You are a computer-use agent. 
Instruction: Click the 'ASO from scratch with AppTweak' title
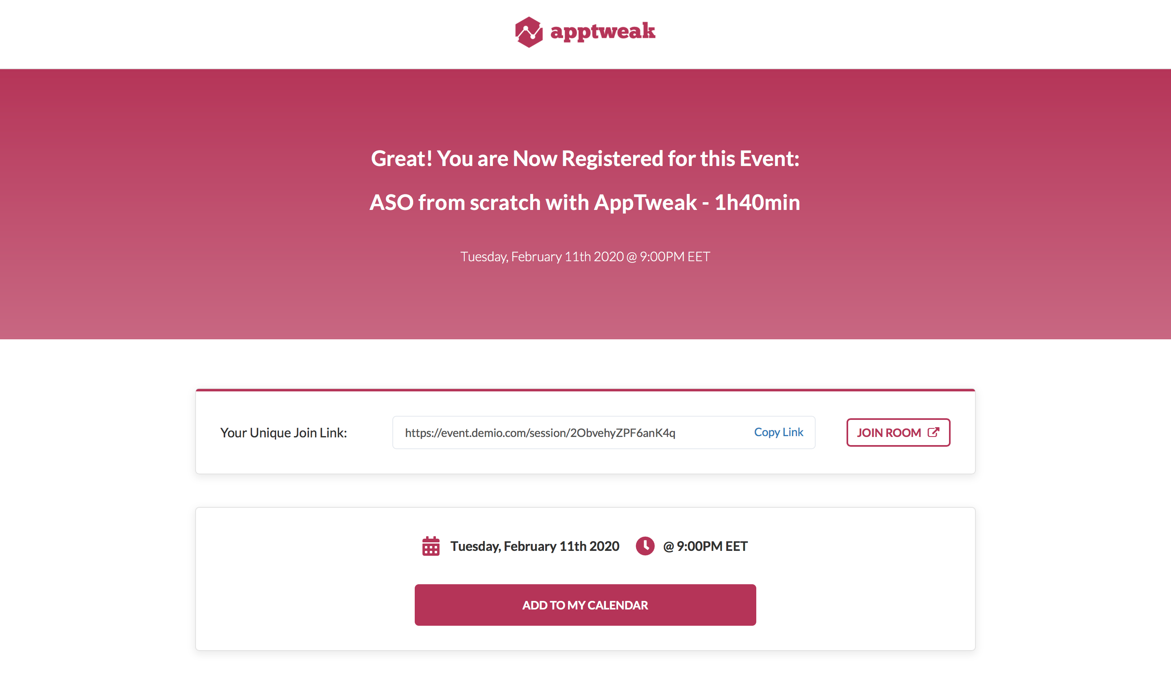coord(533,203)
